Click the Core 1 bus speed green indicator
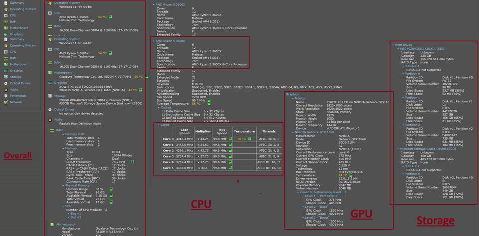Screen dimensions: 479x236 (x=230, y=145)
